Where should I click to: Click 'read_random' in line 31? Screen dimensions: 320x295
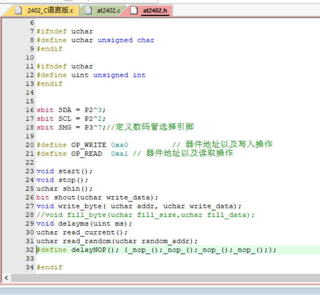87,241
